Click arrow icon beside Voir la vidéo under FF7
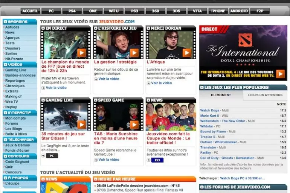The height and width of the screenshot is (193, 290). click(x=43, y=88)
